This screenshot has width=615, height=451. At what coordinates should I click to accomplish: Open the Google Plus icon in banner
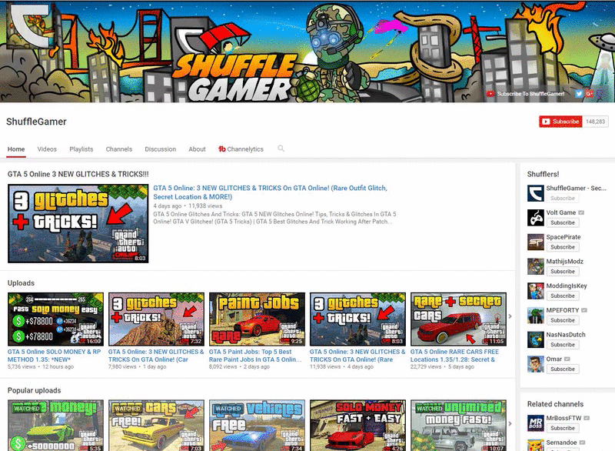click(590, 93)
